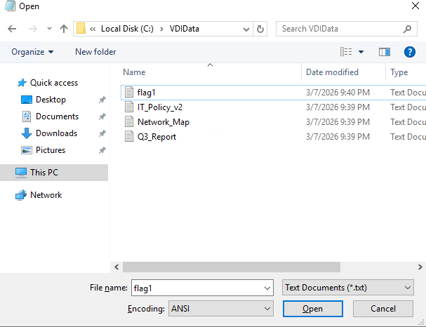Open the Encoding ANSI dropdown
The width and height of the screenshot is (426, 327).
coord(221,309)
